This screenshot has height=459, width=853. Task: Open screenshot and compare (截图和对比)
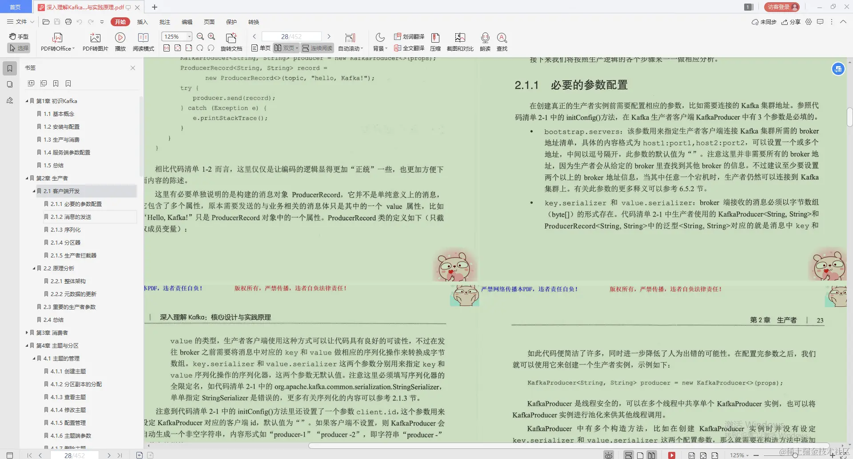click(460, 41)
